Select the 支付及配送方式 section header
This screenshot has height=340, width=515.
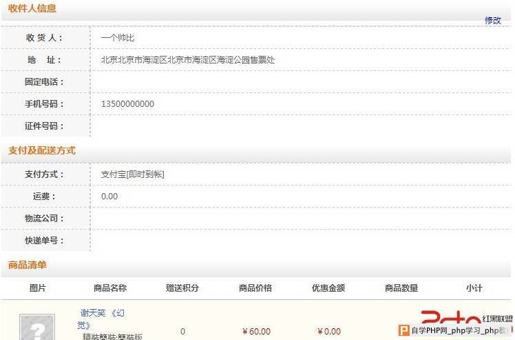pos(42,150)
